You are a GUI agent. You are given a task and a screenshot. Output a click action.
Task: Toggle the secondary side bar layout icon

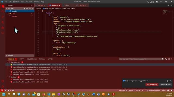(153, 2)
